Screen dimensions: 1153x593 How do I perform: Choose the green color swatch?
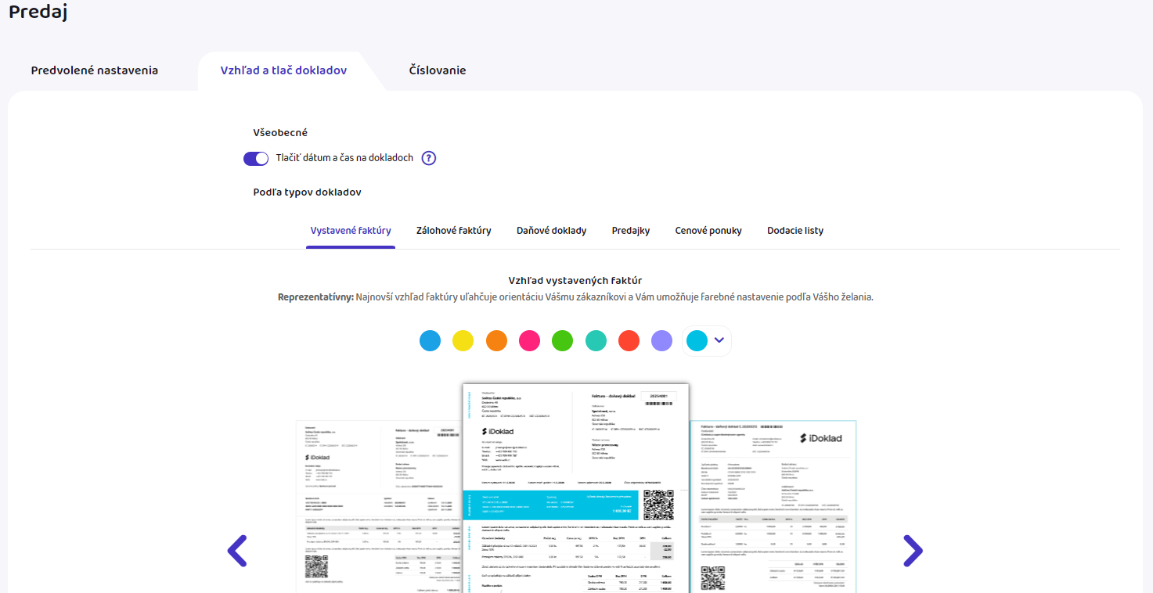[563, 341]
